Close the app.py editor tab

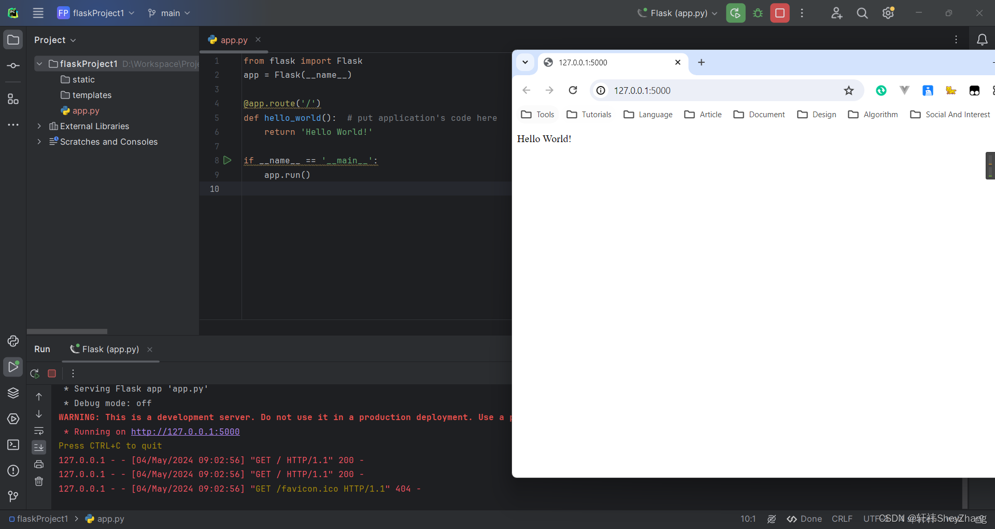[x=258, y=39]
